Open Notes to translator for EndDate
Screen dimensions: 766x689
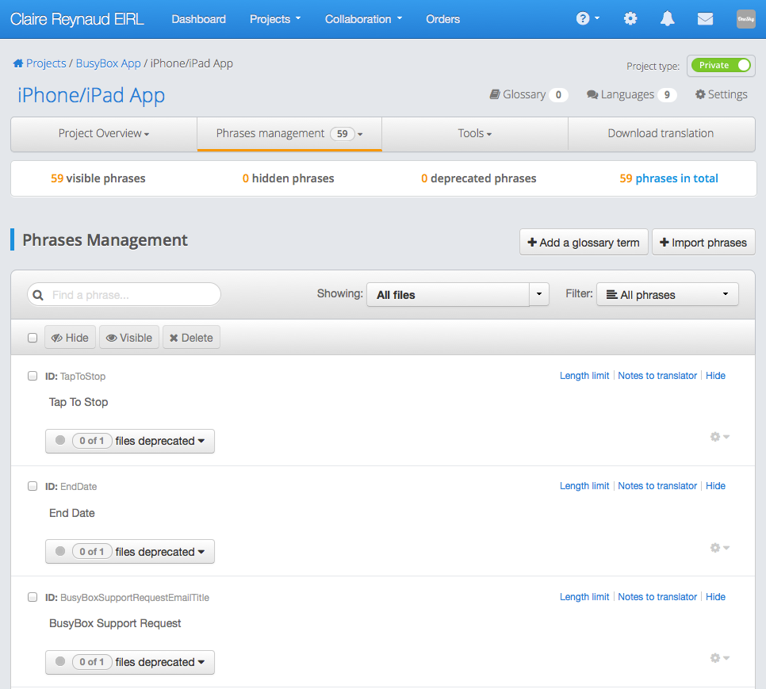[657, 486]
